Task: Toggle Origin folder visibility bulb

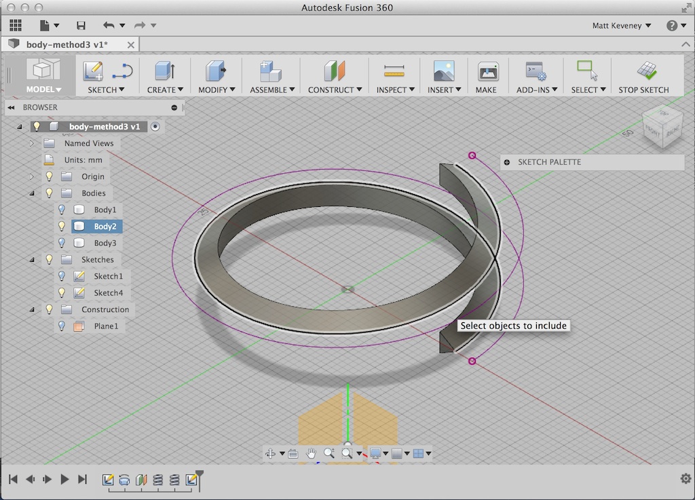Action: pyautogui.click(x=49, y=176)
